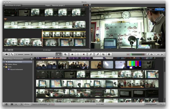
Task: Open the Afficher filter dropdown
Action: point(41,104)
